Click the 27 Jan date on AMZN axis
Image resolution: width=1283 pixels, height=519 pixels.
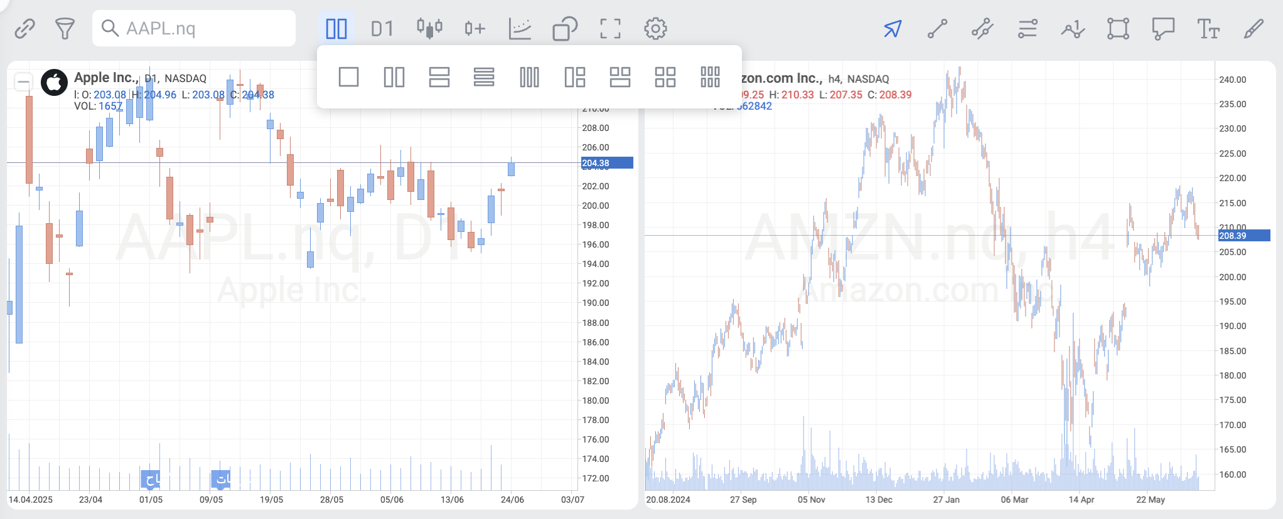tap(946, 500)
